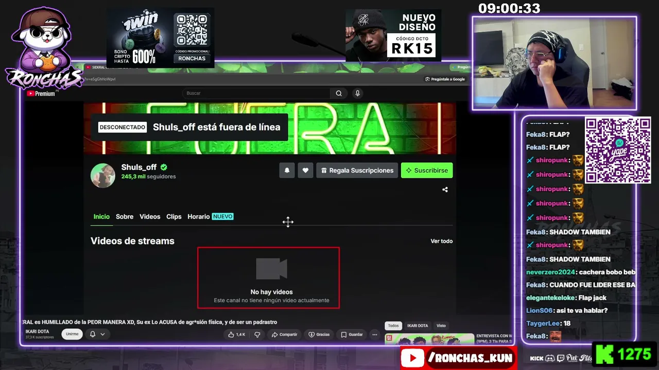The width and height of the screenshot is (659, 370).
Task: Click the Compartir share button
Action: [285, 335]
